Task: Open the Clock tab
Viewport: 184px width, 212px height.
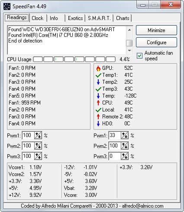Action: coord(38,18)
